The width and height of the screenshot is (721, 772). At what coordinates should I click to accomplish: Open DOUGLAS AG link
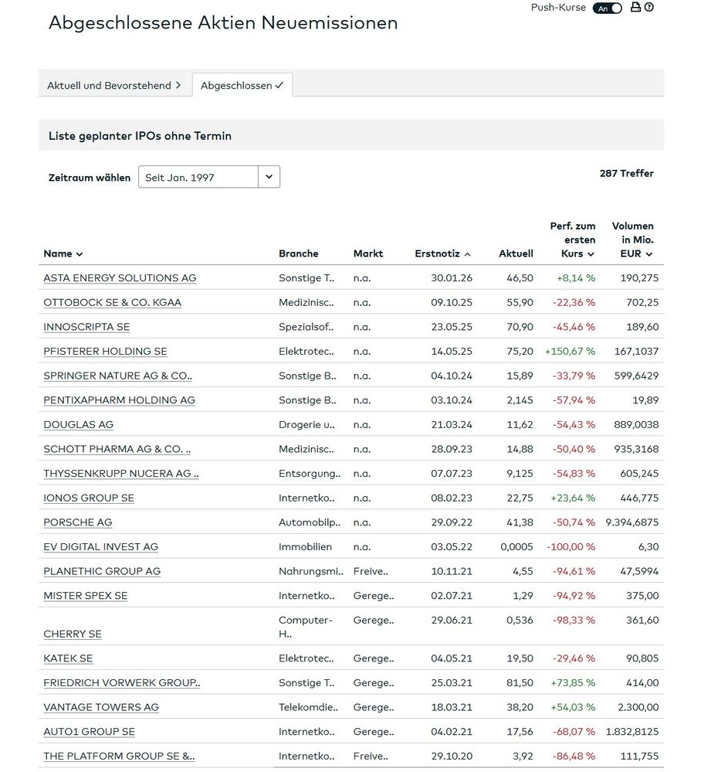pos(78,425)
